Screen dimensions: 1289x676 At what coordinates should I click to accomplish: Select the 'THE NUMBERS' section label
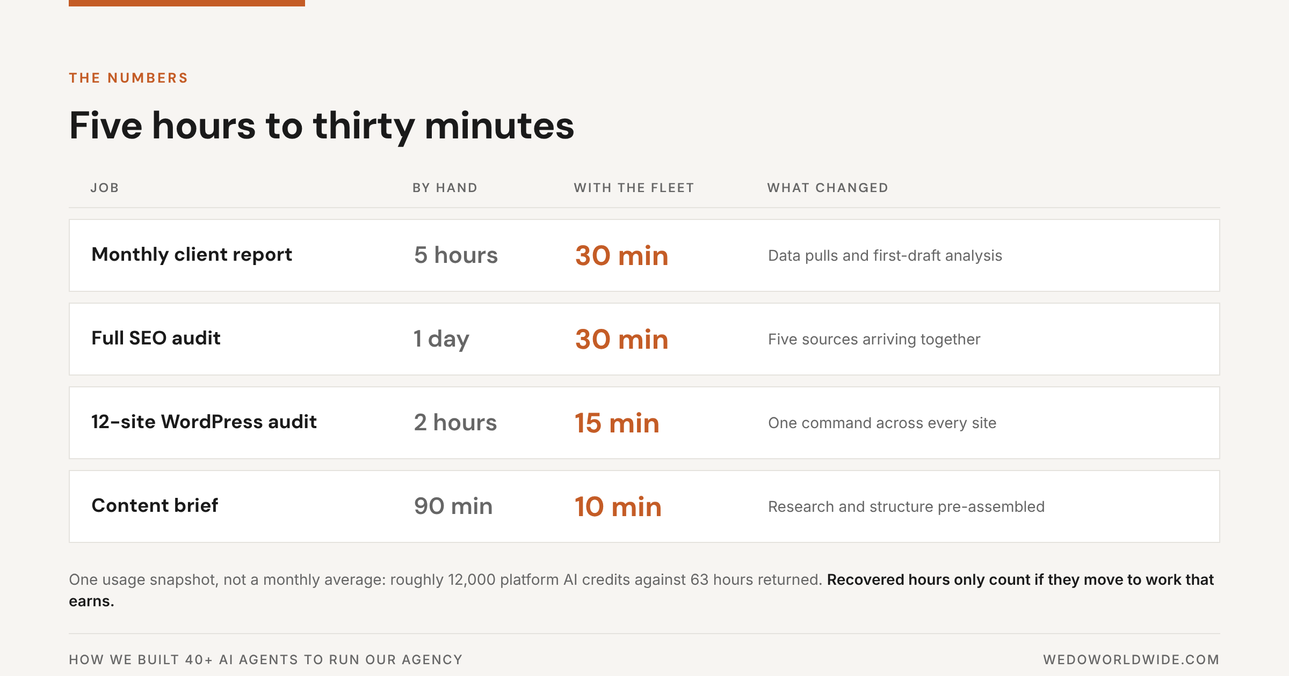[128, 78]
